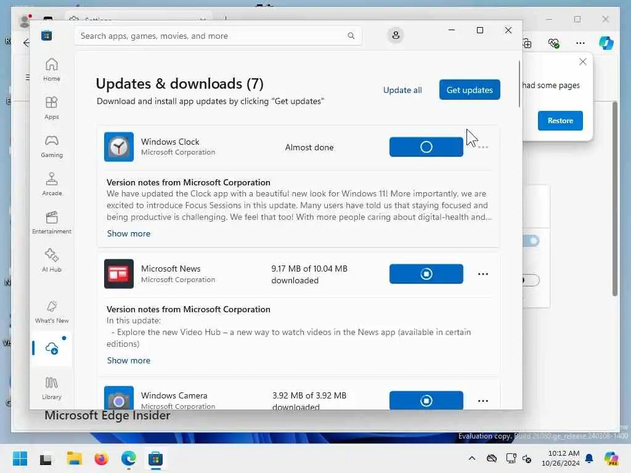Open more options for Windows Camera
Screen dimensions: 631x473
coord(483,401)
